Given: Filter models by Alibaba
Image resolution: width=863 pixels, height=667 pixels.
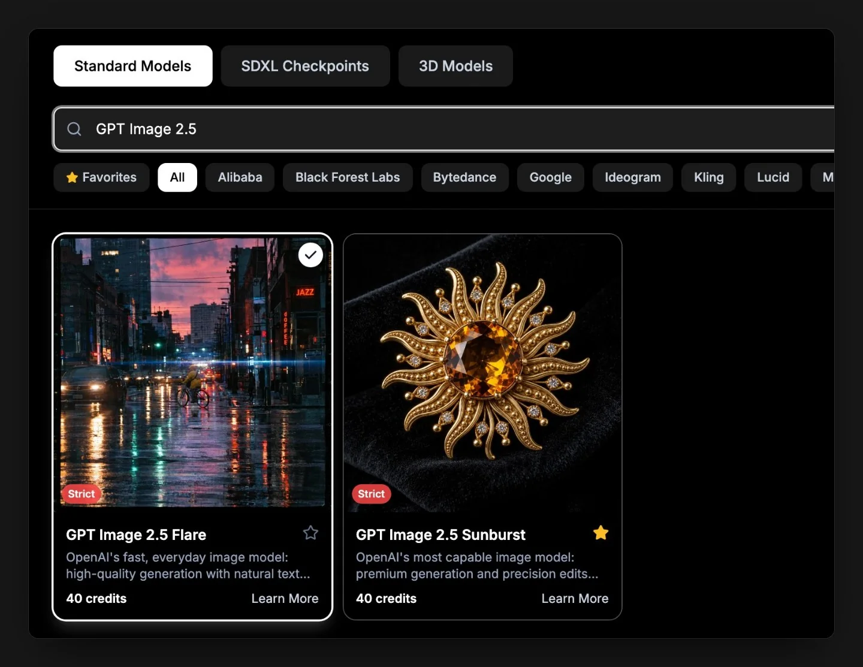Looking at the screenshot, I should [240, 177].
